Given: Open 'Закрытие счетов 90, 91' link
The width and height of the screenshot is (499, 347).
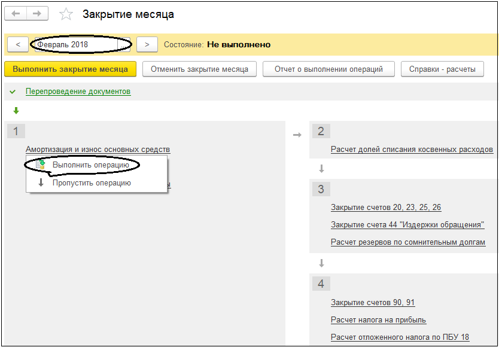Looking at the screenshot, I should pyautogui.click(x=373, y=302).
